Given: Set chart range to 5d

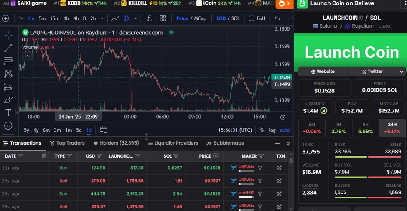Looking at the screenshot, I should tap(79, 130).
